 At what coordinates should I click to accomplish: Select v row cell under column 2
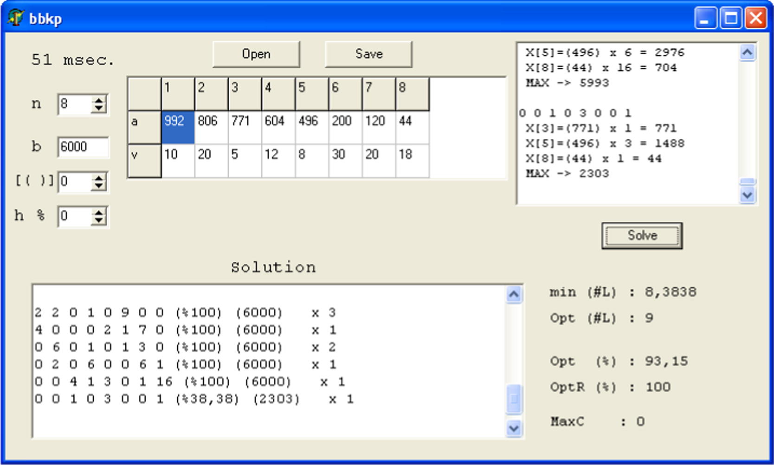pyautogui.click(x=212, y=161)
